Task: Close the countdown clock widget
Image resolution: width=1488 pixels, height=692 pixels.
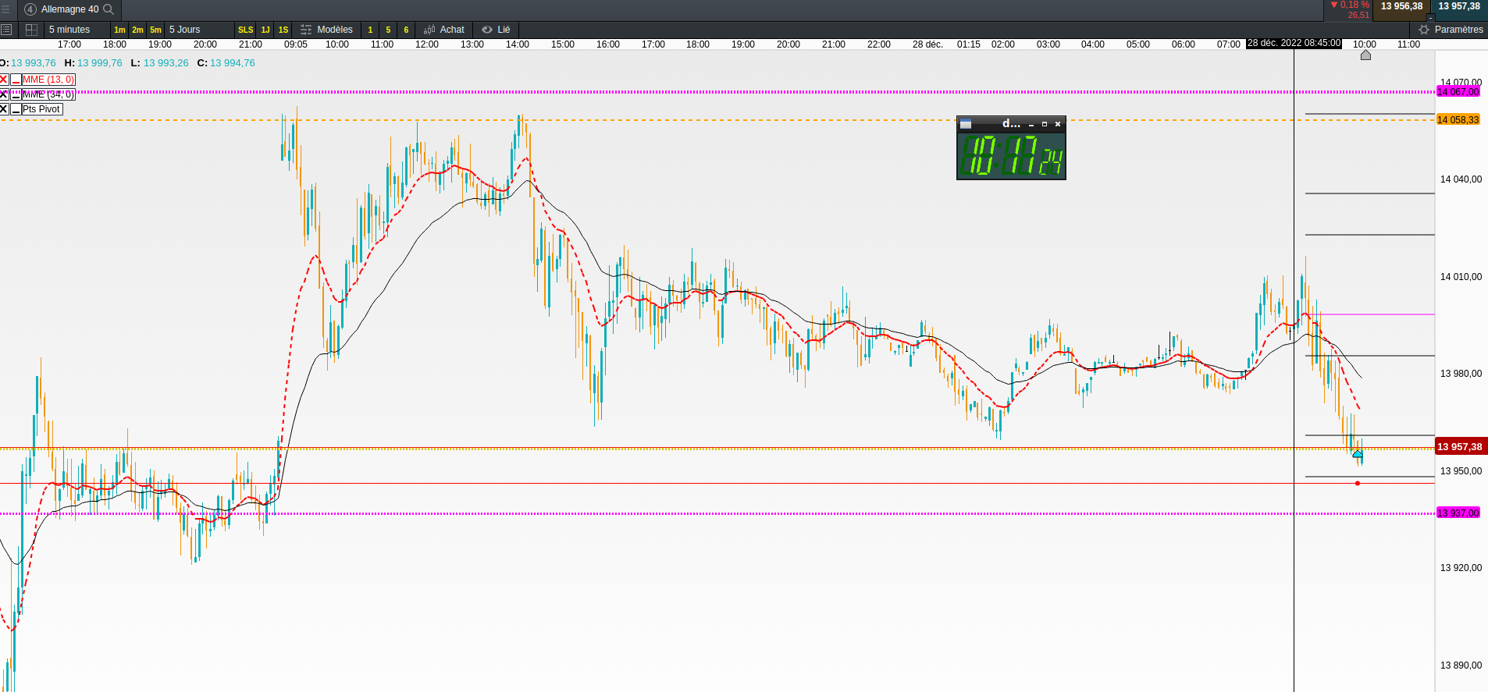Action: [x=1058, y=124]
